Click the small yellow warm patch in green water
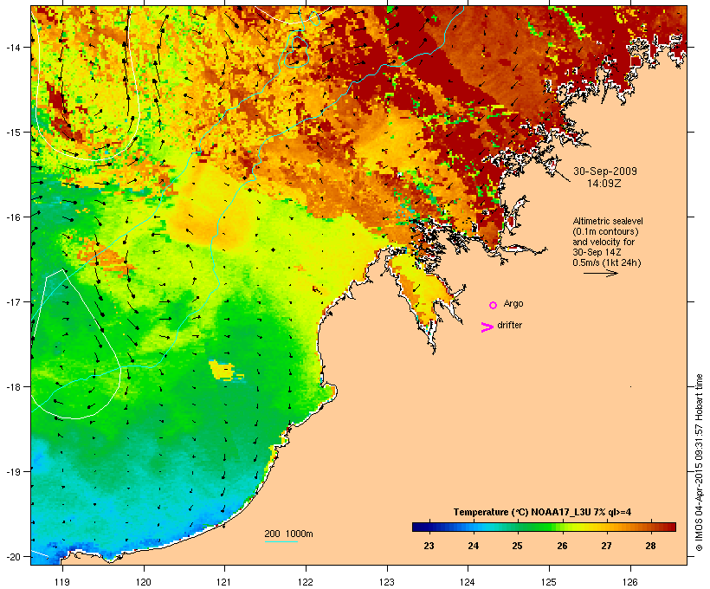The image size is (710, 589). (224, 370)
